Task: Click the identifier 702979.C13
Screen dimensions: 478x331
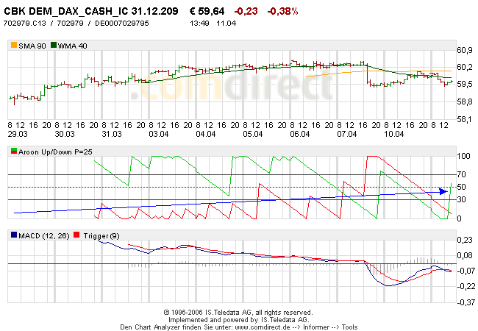Action: pyautogui.click(x=24, y=23)
